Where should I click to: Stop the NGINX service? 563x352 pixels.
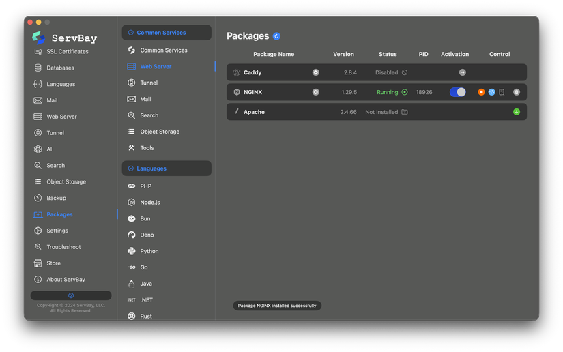pos(481,92)
